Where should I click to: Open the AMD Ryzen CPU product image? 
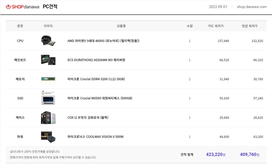(48, 41)
